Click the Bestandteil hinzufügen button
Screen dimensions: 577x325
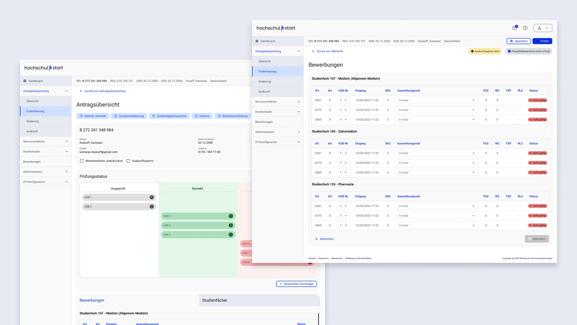[296, 284]
